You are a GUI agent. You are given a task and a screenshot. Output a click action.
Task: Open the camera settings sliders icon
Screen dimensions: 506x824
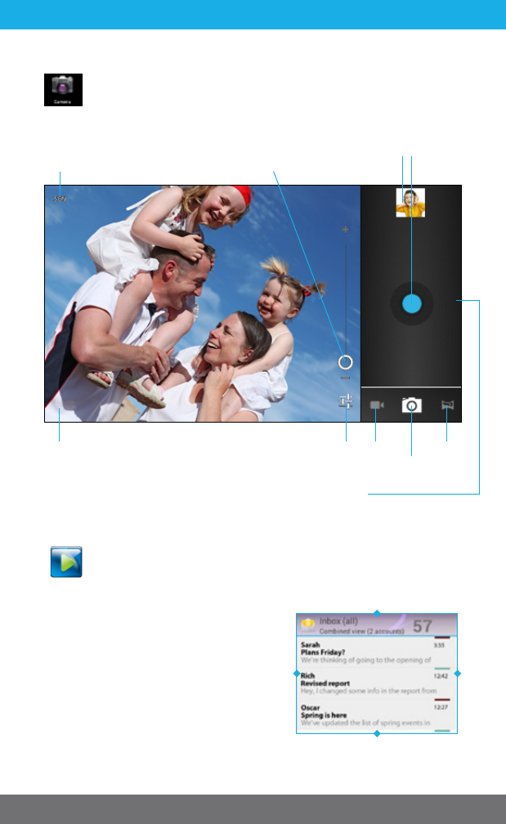click(x=346, y=402)
